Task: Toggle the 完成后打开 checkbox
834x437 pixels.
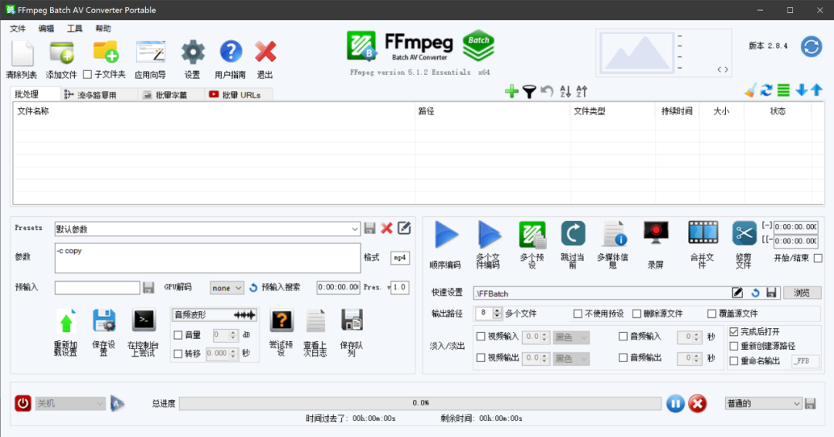Action: click(734, 331)
